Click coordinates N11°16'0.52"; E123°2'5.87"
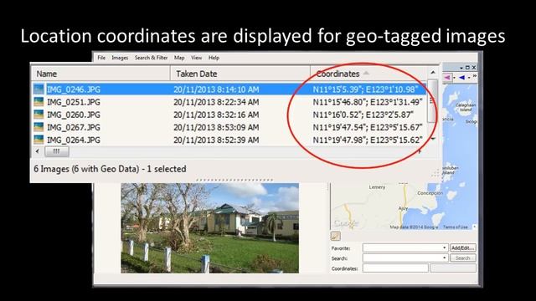 363,115
